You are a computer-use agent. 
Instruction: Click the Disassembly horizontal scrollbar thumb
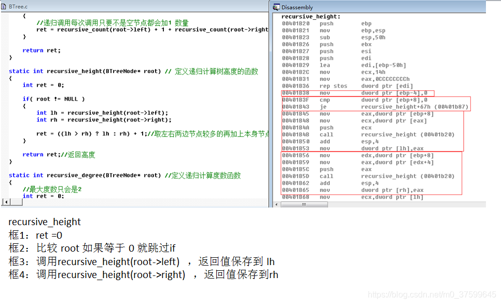coord(304,204)
